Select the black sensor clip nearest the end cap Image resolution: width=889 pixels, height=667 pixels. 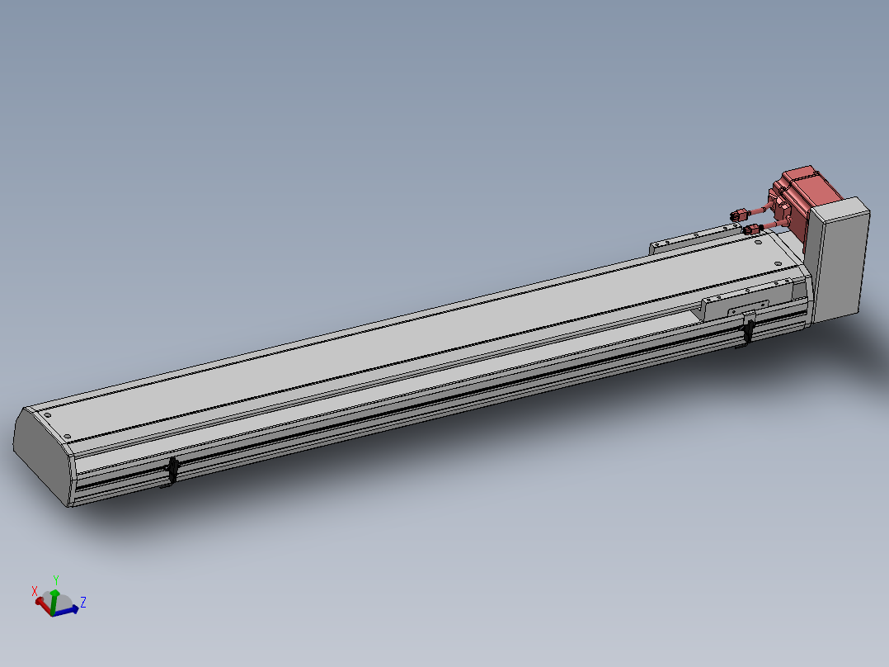[172, 472]
